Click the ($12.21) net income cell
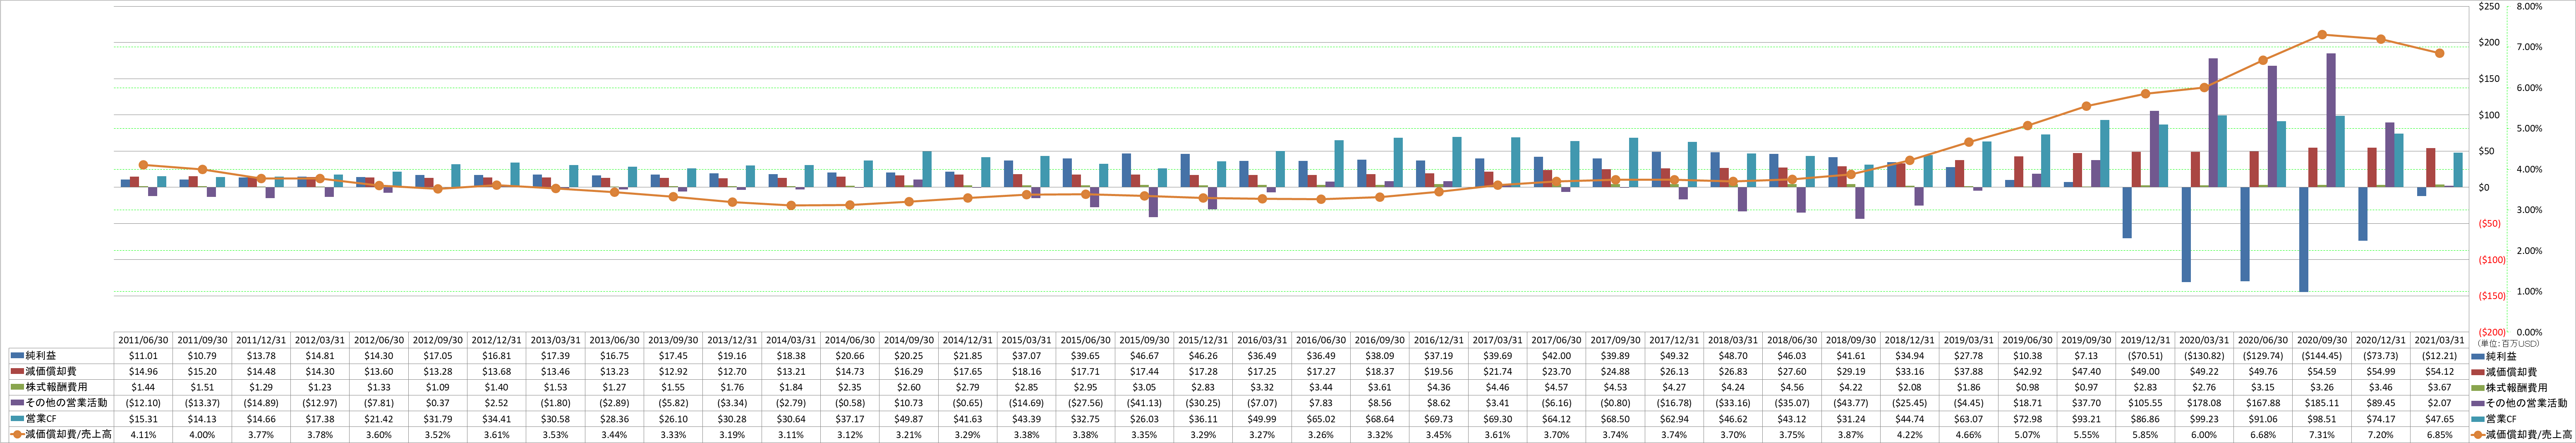The width and height of the screenshot is (2576, 443). coord(2440,356)
